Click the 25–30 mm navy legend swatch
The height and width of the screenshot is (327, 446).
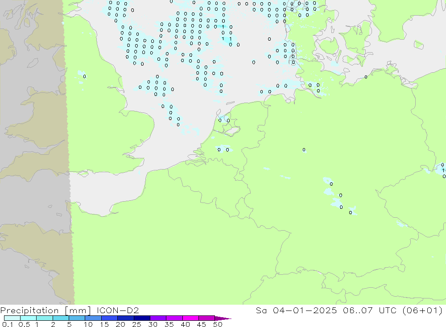coord(142,318)
